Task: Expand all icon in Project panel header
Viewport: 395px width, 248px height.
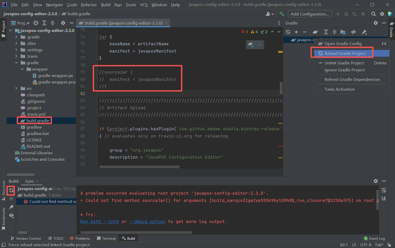Action: (x=44, y=23)
